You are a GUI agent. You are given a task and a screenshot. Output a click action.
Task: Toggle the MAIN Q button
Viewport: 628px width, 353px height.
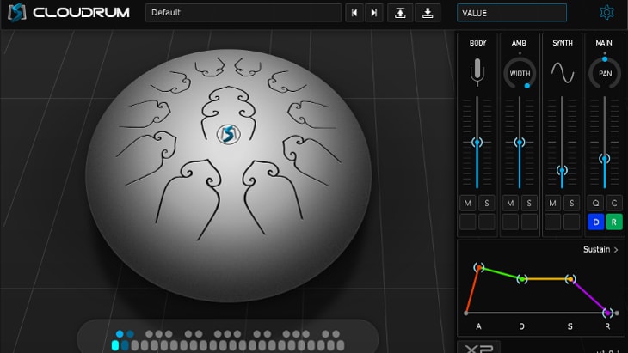tap(595, 203)
